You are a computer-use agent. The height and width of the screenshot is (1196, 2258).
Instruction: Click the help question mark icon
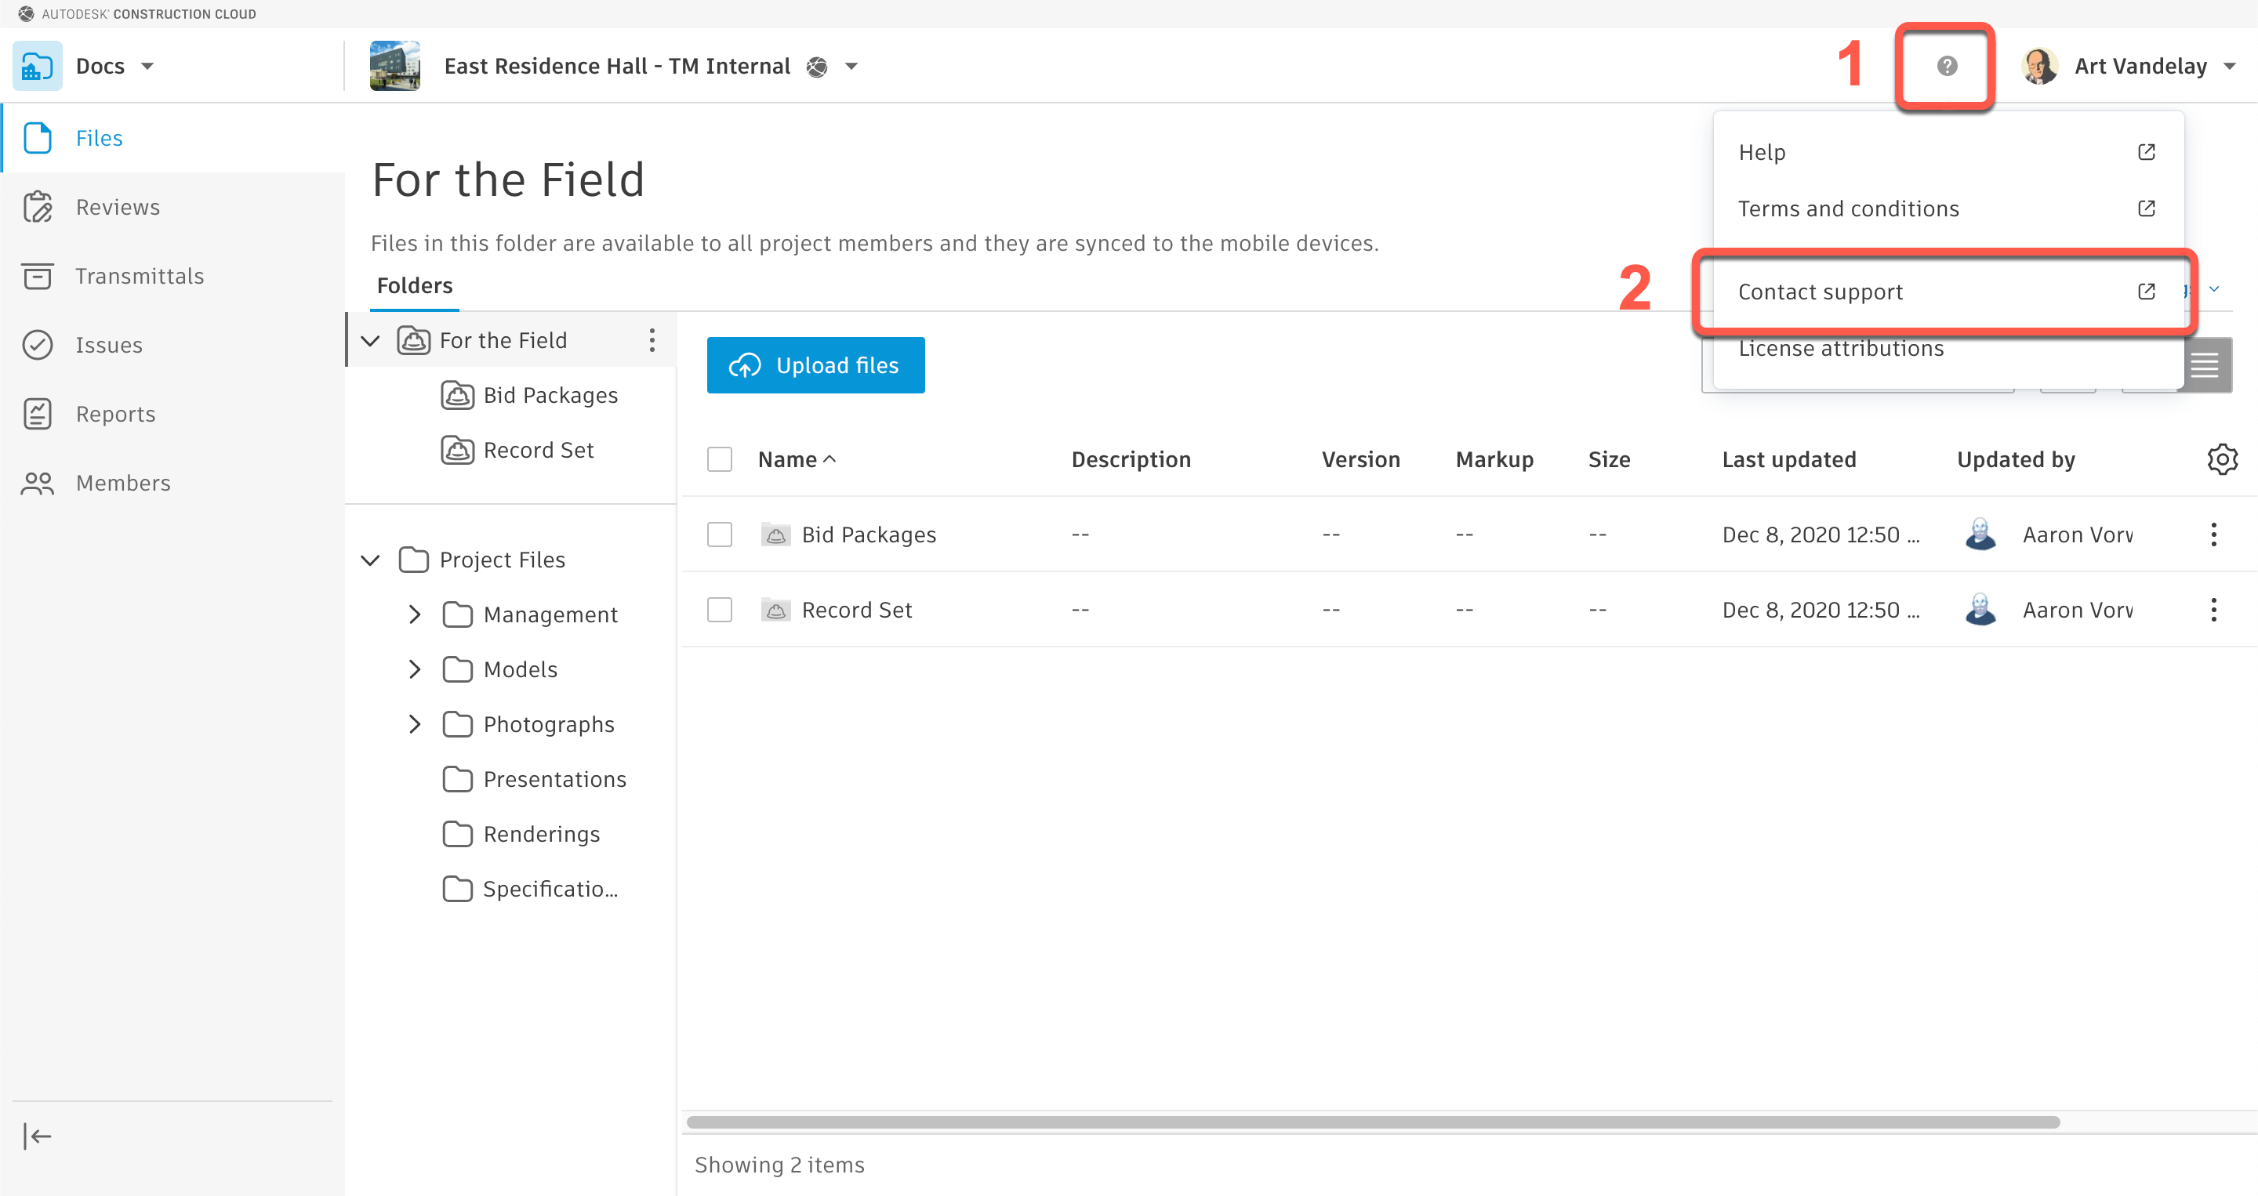click(x=1946, y=67)
